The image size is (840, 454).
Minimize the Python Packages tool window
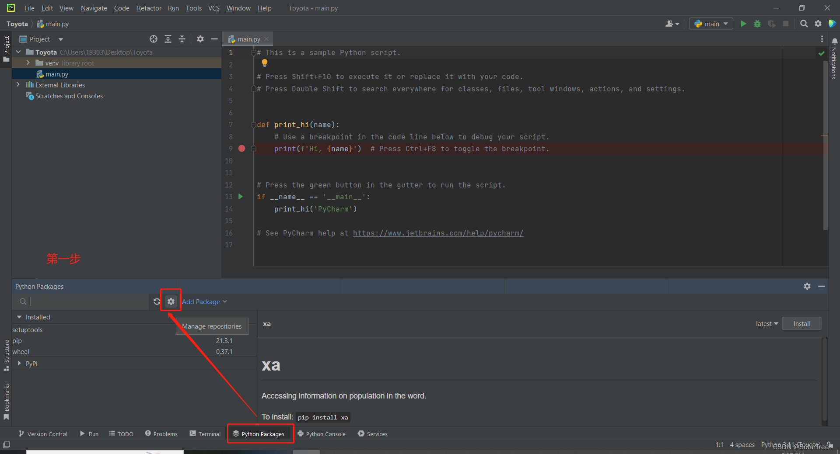821,286
